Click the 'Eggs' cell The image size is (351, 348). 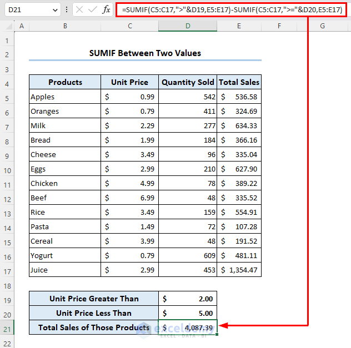65,169
